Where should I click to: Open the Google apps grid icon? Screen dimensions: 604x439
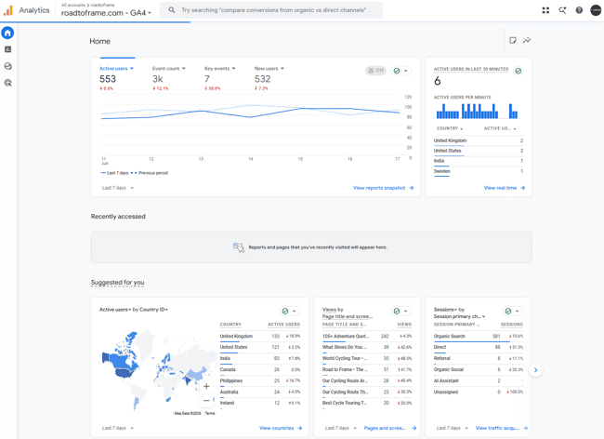click(x=545, y=10)
